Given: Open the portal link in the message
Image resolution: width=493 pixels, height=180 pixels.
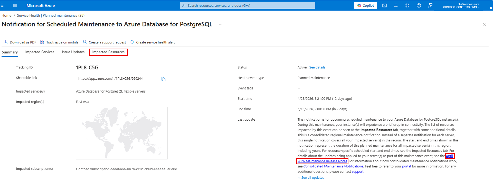Looking at the screenshot, I should coord(406,166).
